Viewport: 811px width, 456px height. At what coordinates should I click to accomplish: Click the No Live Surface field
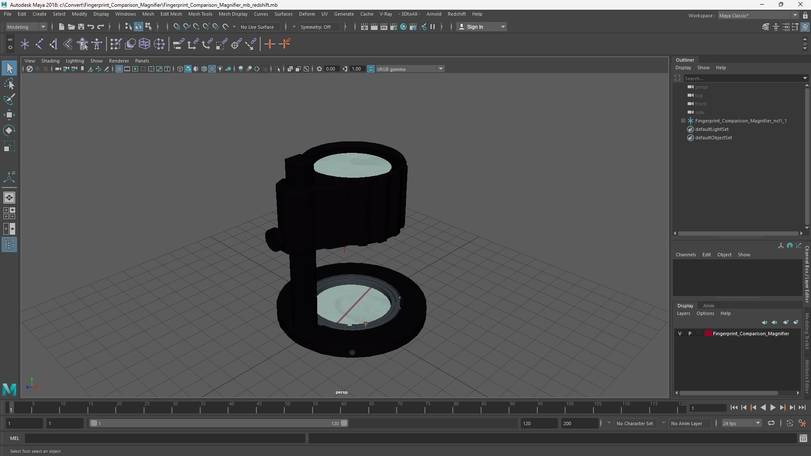pos(259,27)
